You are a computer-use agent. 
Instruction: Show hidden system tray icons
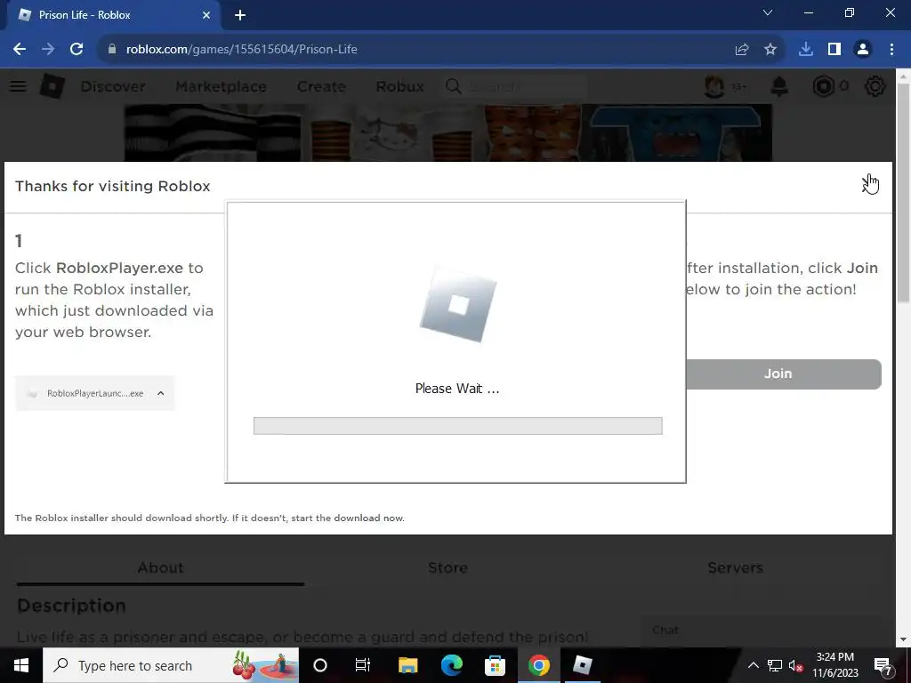pyautogui.click(x=753, y=665)
